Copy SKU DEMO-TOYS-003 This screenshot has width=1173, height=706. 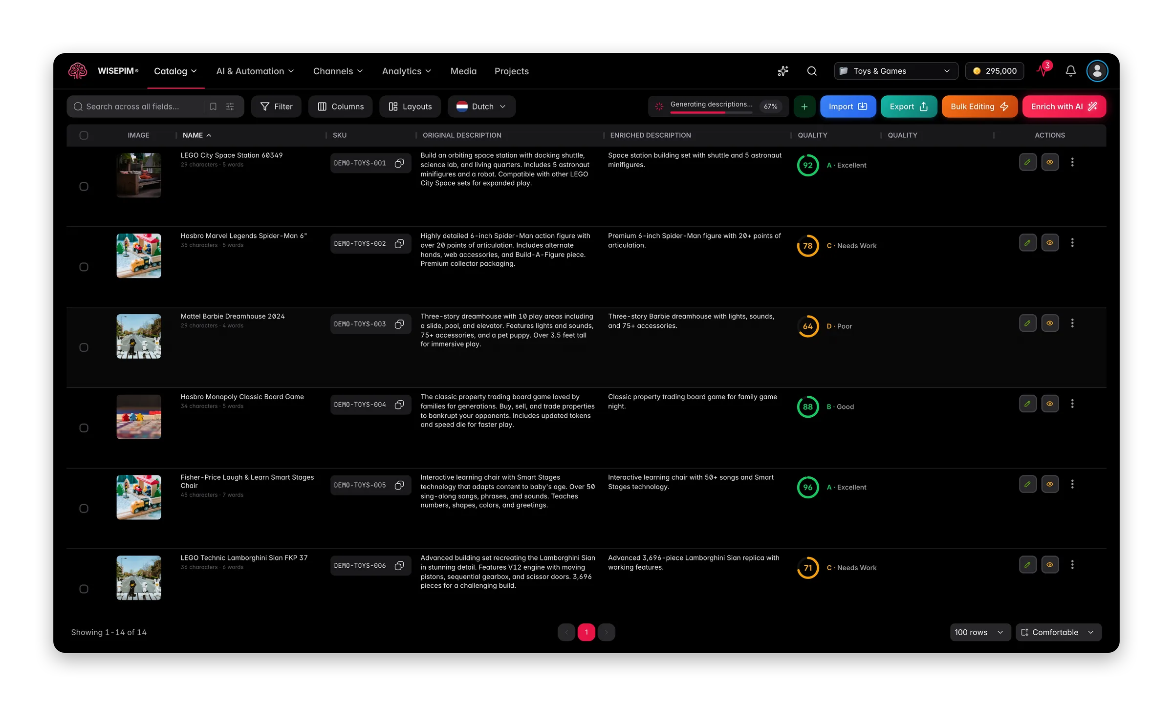click(399, 324)
